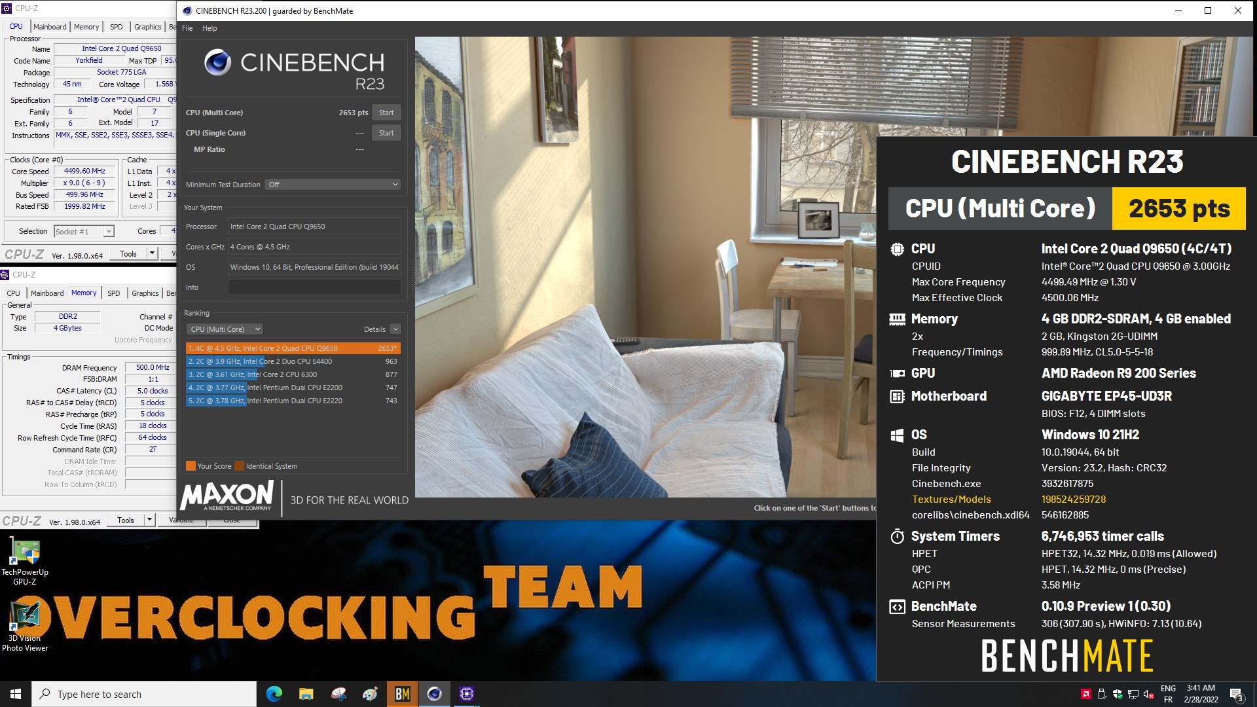
Task: Open the Tools dropdown arrow in top CPU-Z
Action: pos(152,253)
